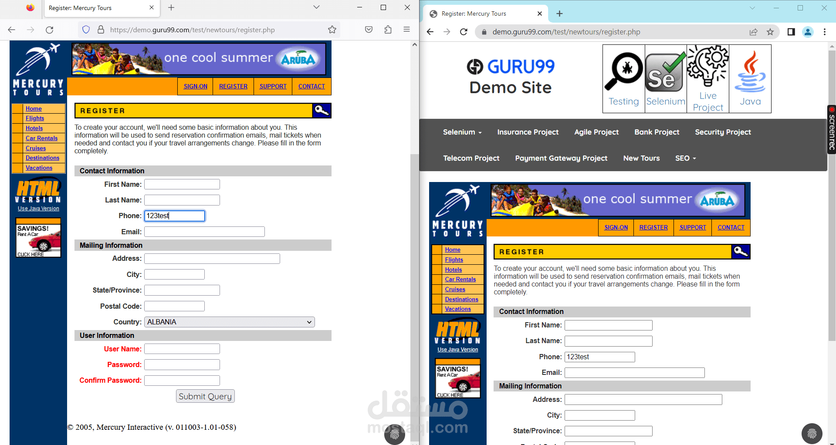Open new tab in Firefox window

[x=171, y=7]
